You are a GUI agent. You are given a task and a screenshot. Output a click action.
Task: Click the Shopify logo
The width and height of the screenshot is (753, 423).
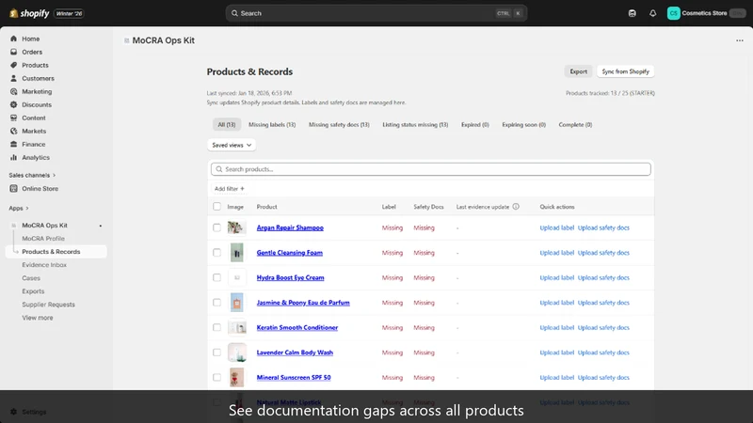coord(29,13)
